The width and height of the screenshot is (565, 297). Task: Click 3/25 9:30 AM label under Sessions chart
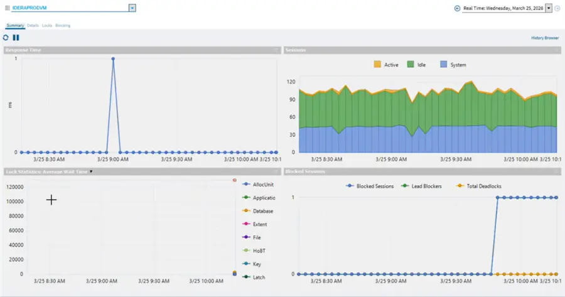point(456,159)
